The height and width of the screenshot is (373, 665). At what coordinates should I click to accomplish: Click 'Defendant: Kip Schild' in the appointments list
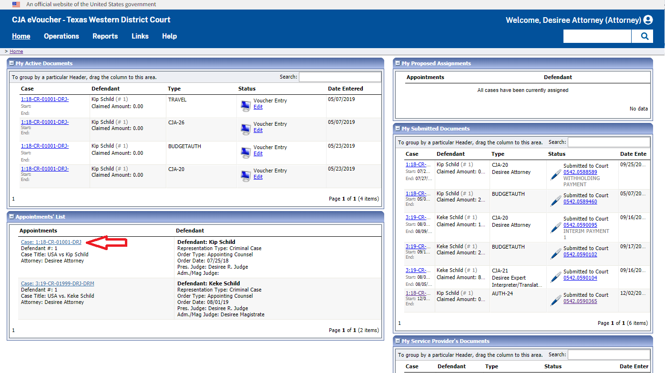pos(206,242)
